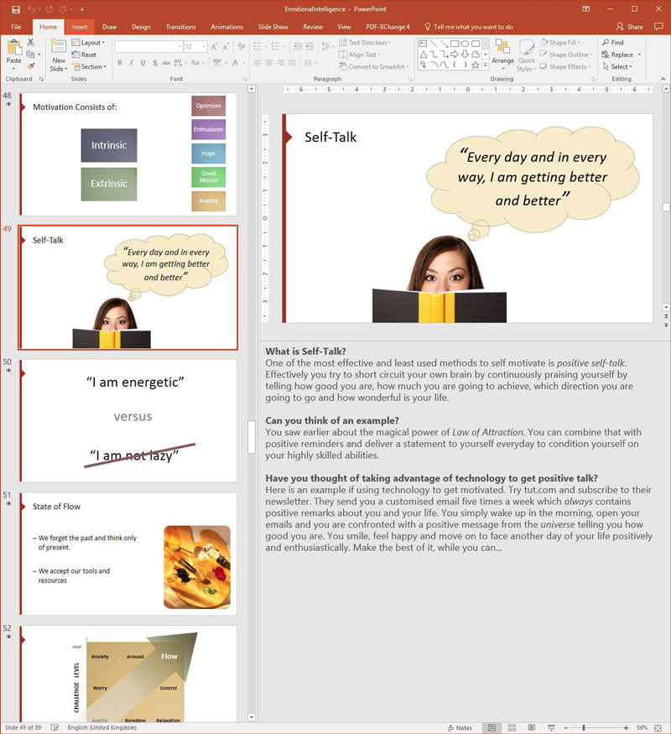Click the Replace button

point(617,55)
